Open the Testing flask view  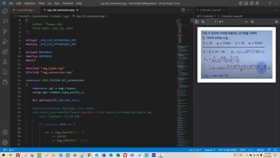coord(5,62)
